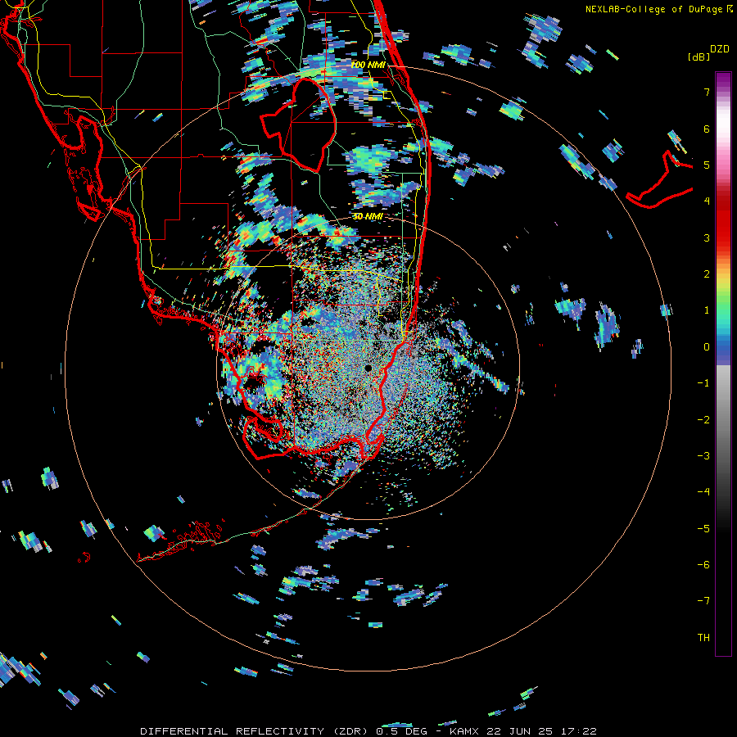Screen dimensions: 737x737
Task: Click the DZD product label
Action: 720,49
